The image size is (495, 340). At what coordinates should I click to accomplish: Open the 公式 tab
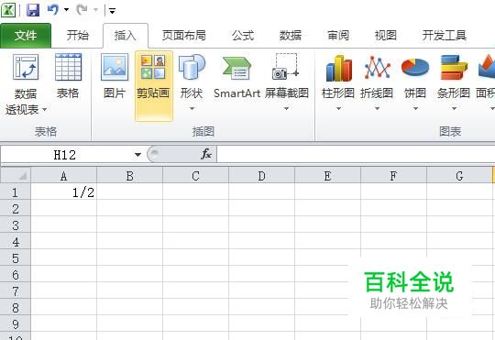[243, 36]
